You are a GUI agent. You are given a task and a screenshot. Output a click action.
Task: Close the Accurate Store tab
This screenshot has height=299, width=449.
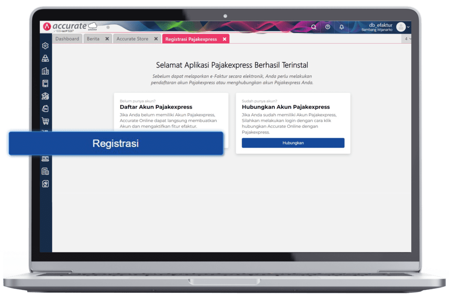tap(156, 39)
